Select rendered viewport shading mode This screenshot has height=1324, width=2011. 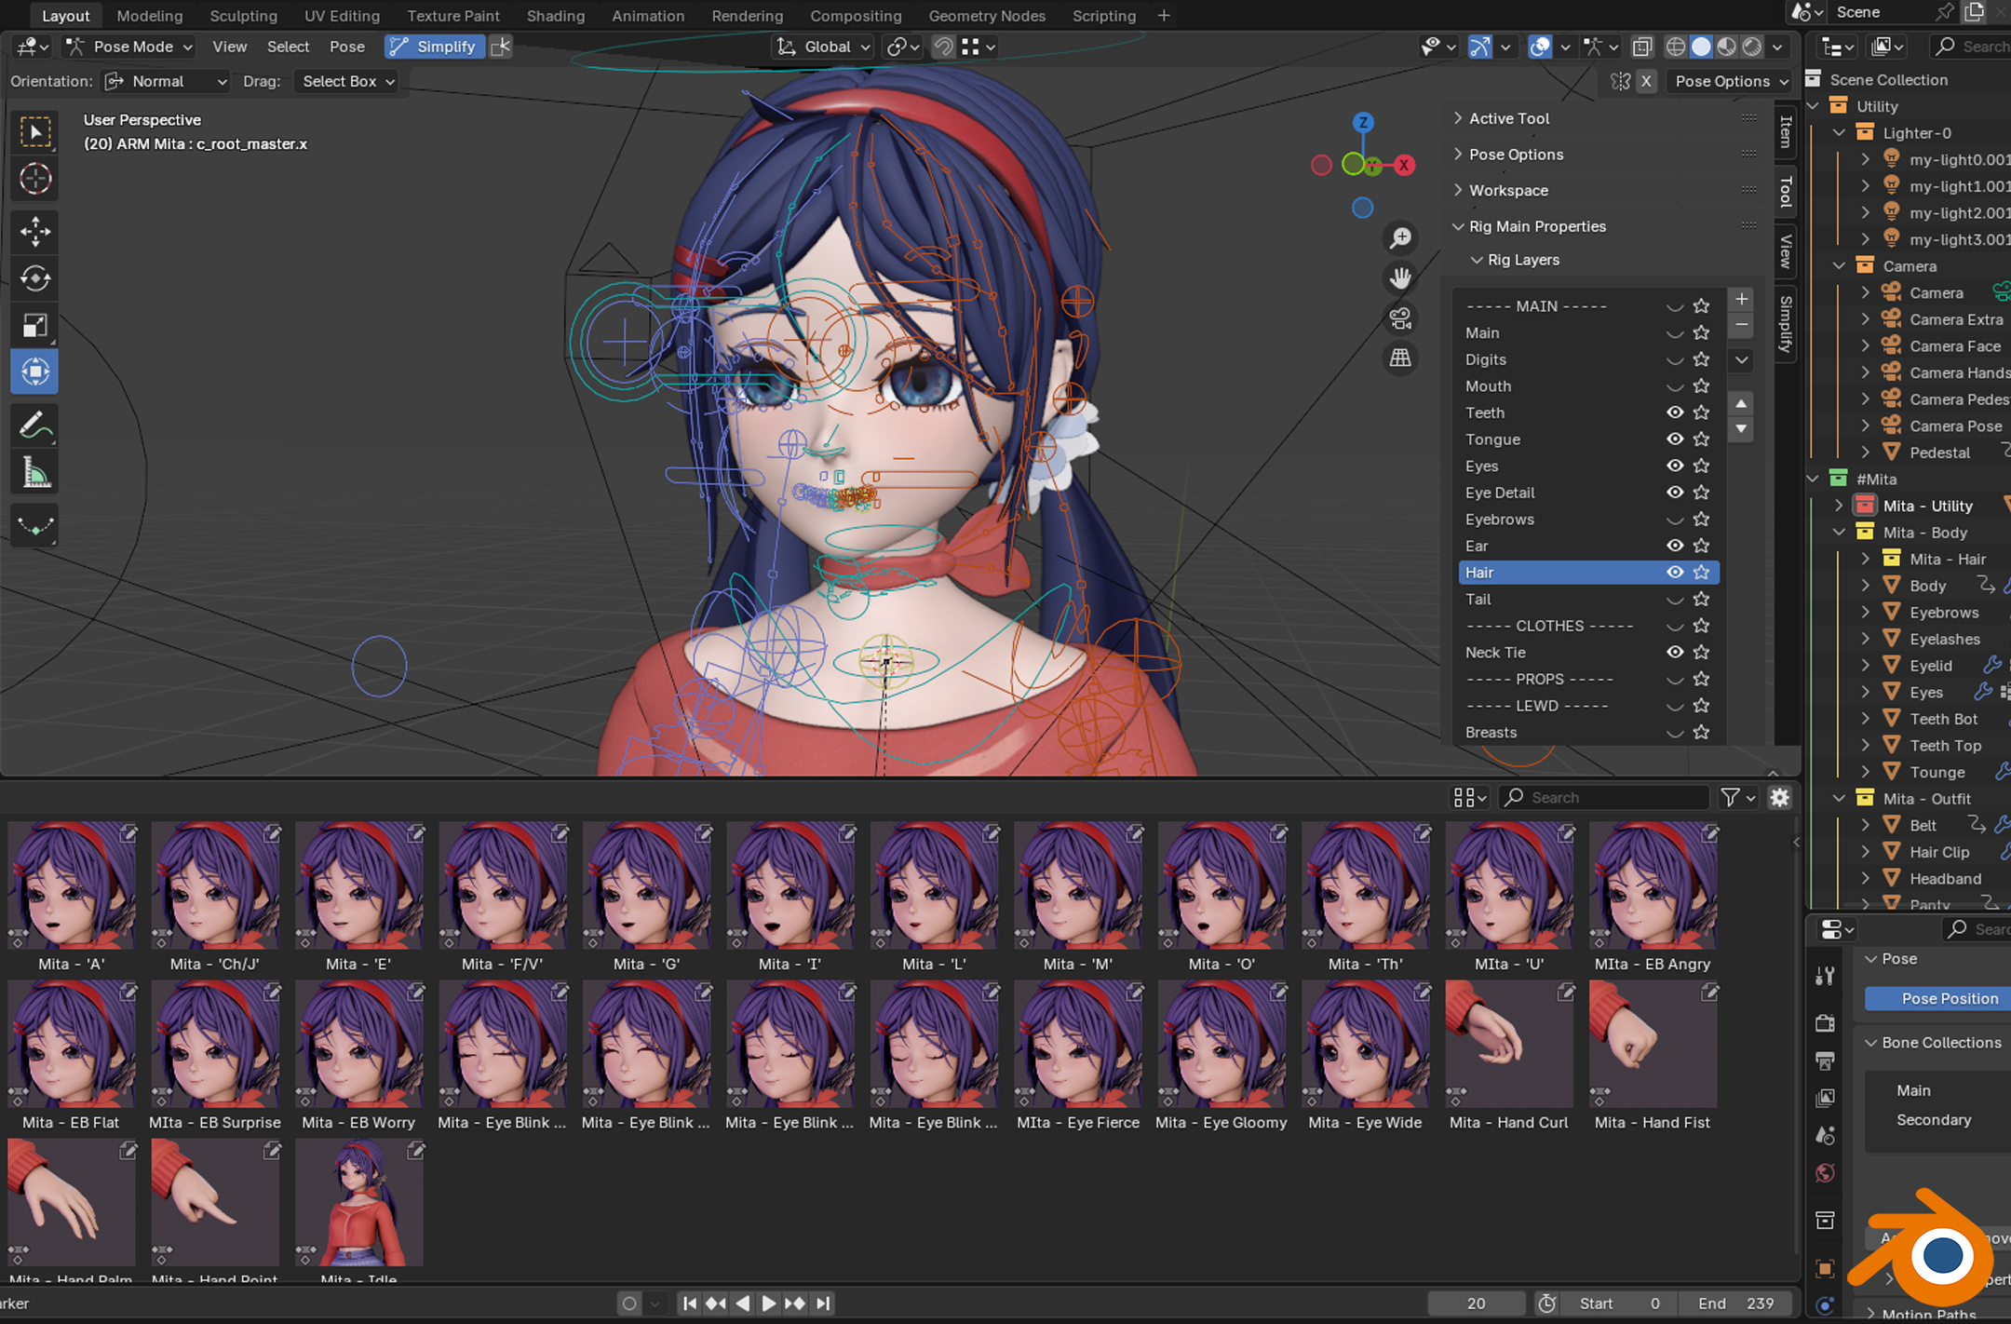click(x=1752, y=47)
